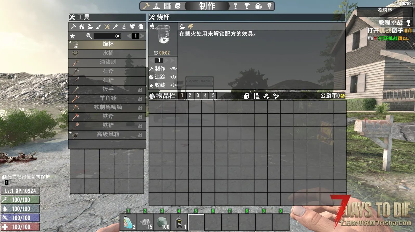Toggle the favorites star filter in recipe list
This screenshot has width=415, height=232.
click(x=72, y=36)
